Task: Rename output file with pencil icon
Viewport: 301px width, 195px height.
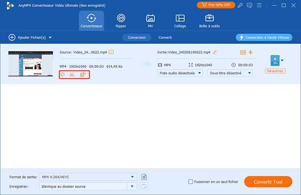Action: click(215, 52)
